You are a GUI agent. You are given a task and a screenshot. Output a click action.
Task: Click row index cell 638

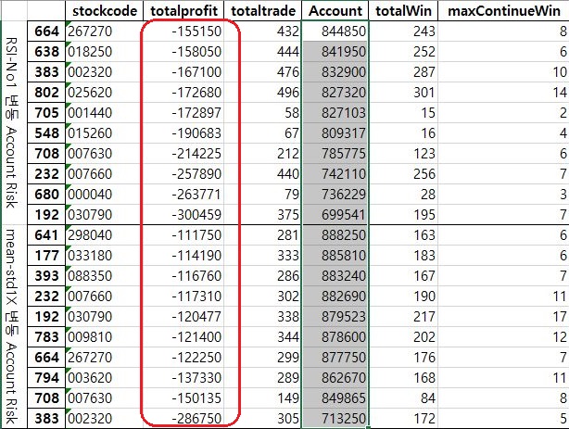pos(46,52)
